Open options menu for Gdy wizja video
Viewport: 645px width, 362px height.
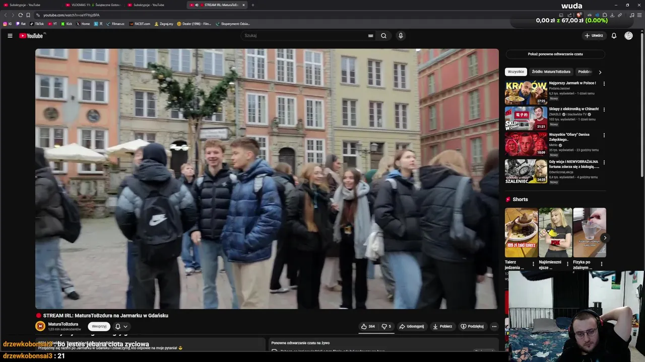click(604, 162)
